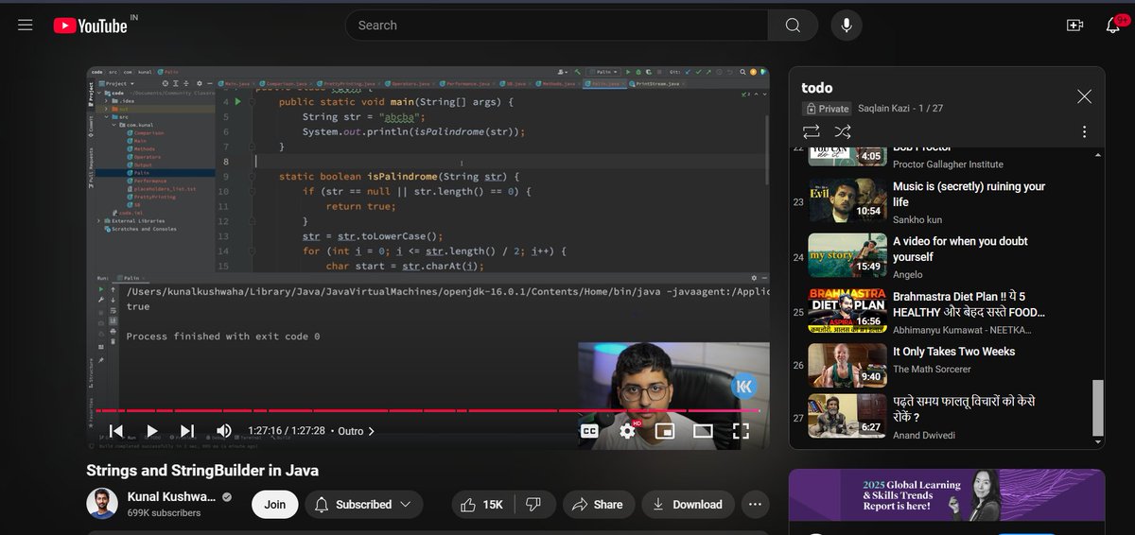Like the video (15K)
The width and height of the screenshot is (1135, 535).
click(x=482, y=504)
